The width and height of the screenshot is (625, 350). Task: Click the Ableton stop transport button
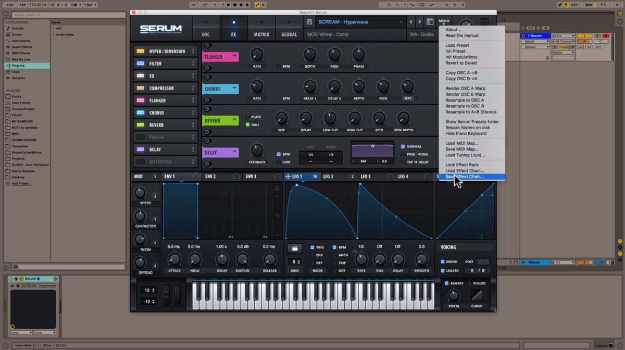tap(234, 5)
